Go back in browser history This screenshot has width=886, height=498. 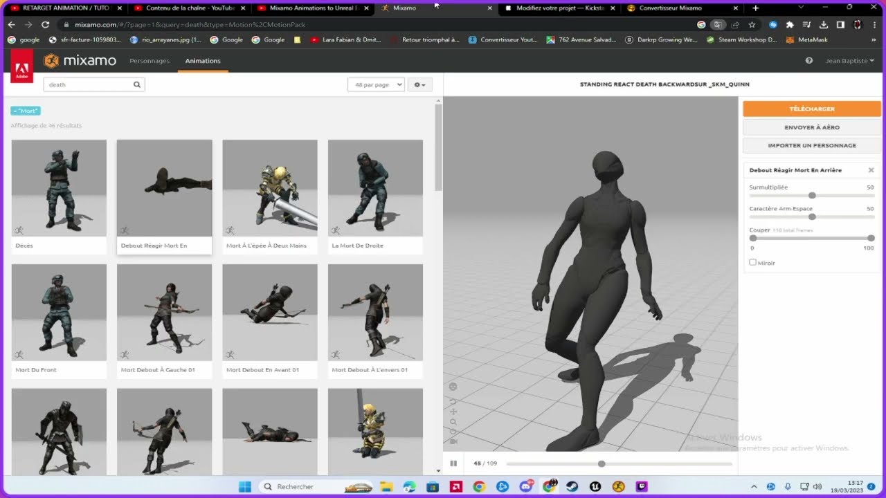[12, 24]
